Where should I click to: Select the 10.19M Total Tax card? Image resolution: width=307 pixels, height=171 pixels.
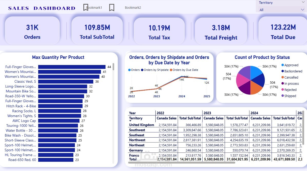pos(159,31)
